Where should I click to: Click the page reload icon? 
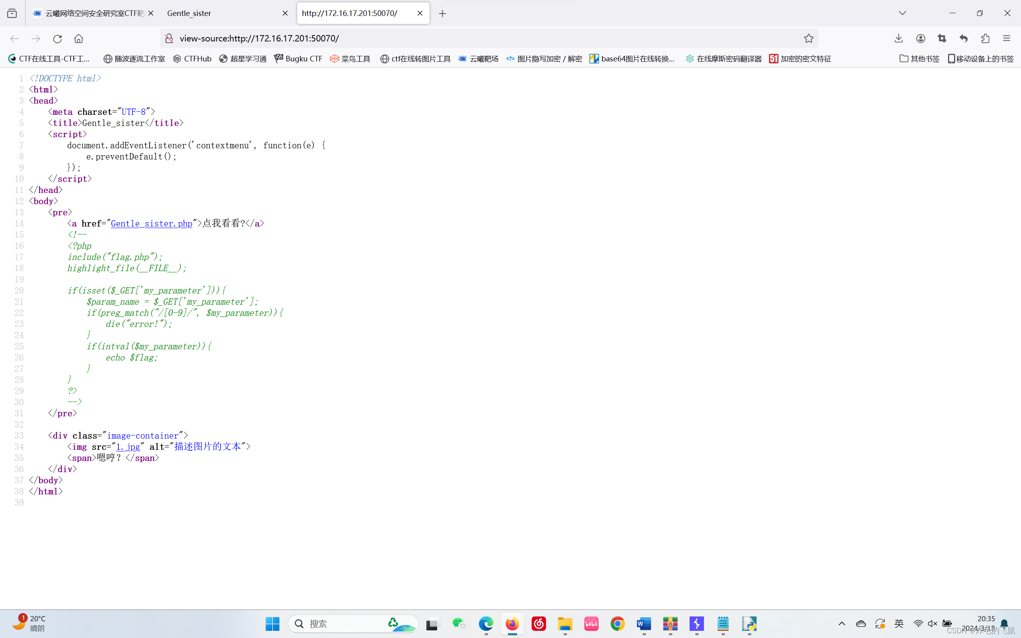[57, 38]
